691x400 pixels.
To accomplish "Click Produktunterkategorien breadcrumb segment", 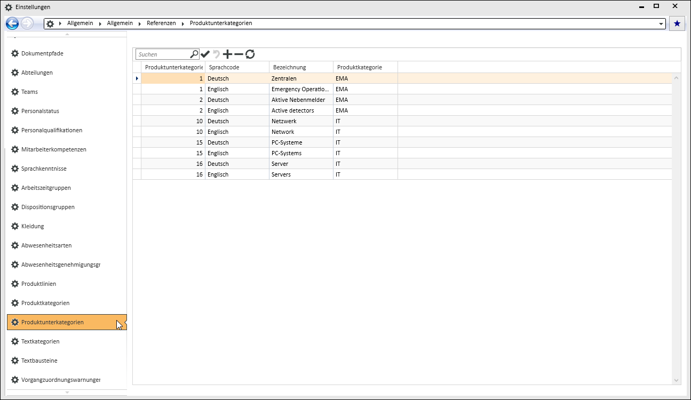I will (x=221, y=23).
